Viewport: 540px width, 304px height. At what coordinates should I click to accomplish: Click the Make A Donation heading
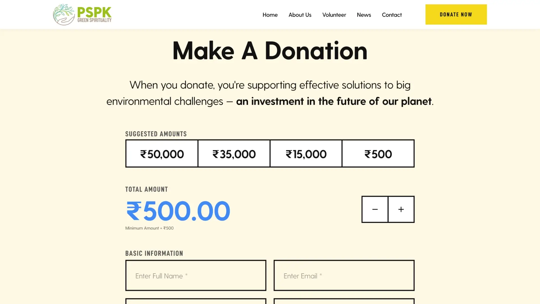(x=270, y=51)
